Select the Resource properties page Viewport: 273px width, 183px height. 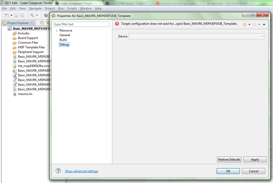coord(66,30)
